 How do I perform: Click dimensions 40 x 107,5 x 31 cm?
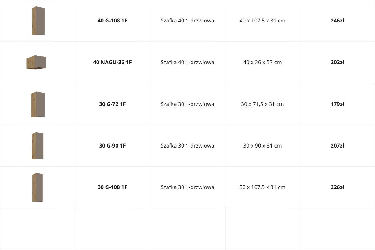[x=262, y=21]
